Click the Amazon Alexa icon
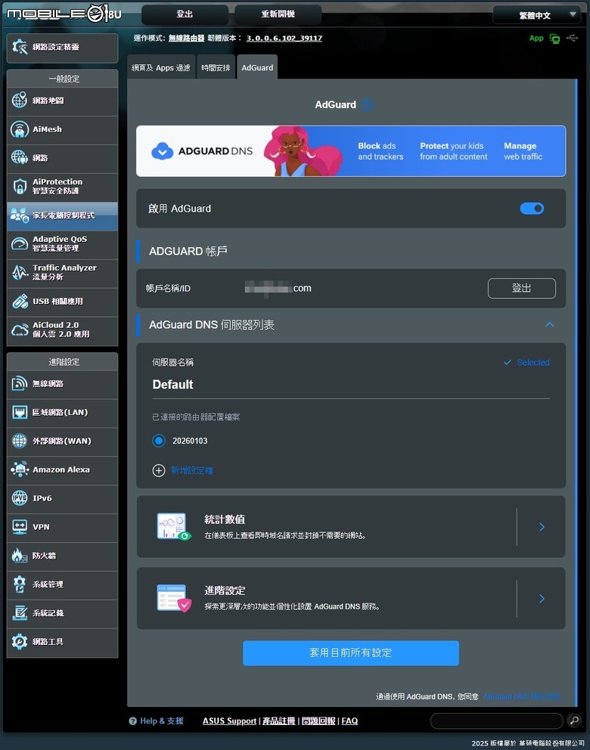 pyautogui.click(x=20, y=470)
